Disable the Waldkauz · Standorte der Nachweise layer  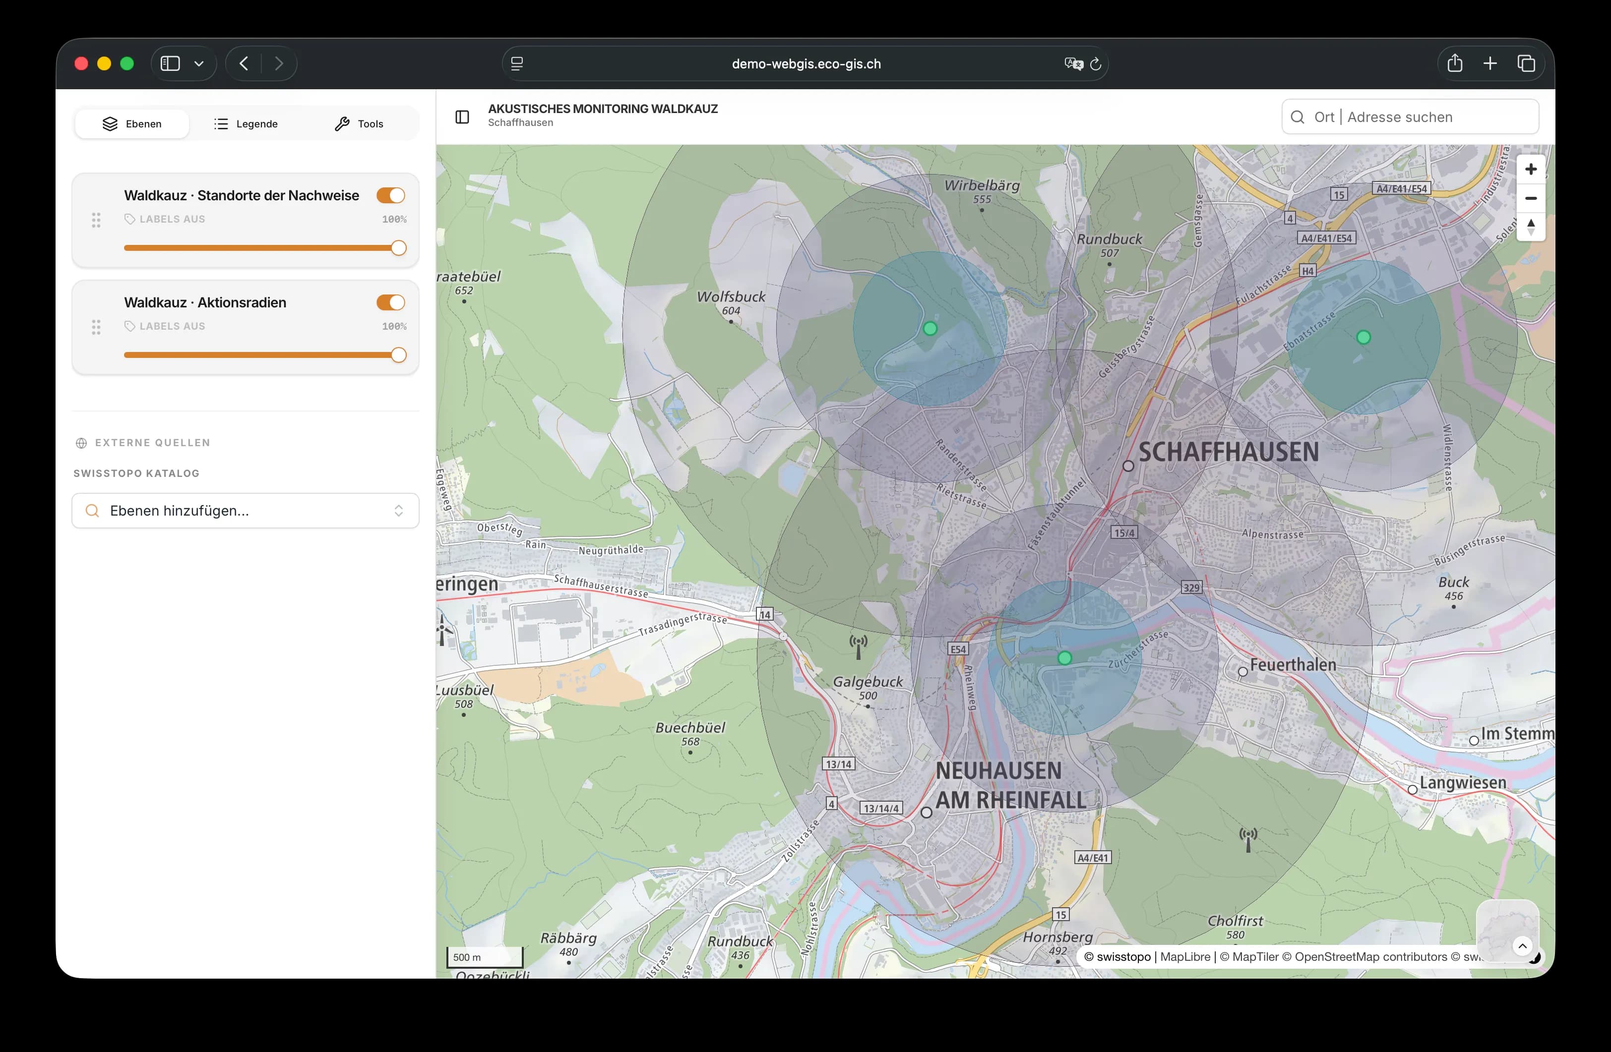391,195
